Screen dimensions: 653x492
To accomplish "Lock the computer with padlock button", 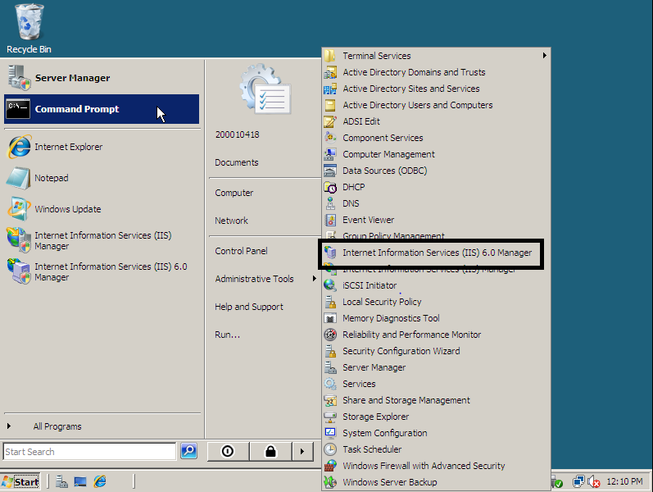I will pos(270,451).
